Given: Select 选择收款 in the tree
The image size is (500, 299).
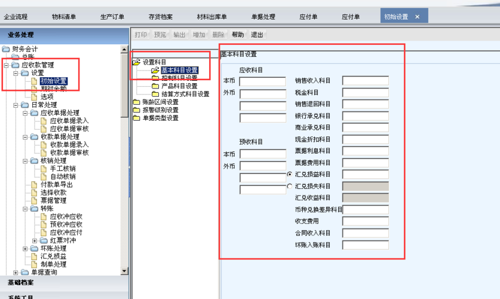Looking at the screenshot, I should 53,193.
